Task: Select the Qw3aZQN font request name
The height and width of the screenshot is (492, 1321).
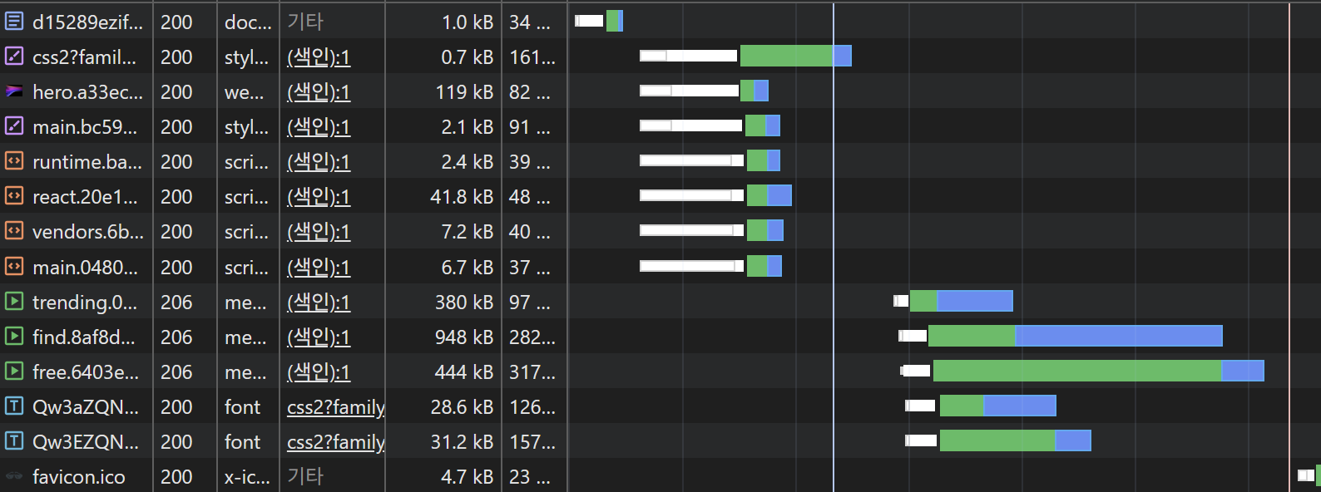Action: 86,407
